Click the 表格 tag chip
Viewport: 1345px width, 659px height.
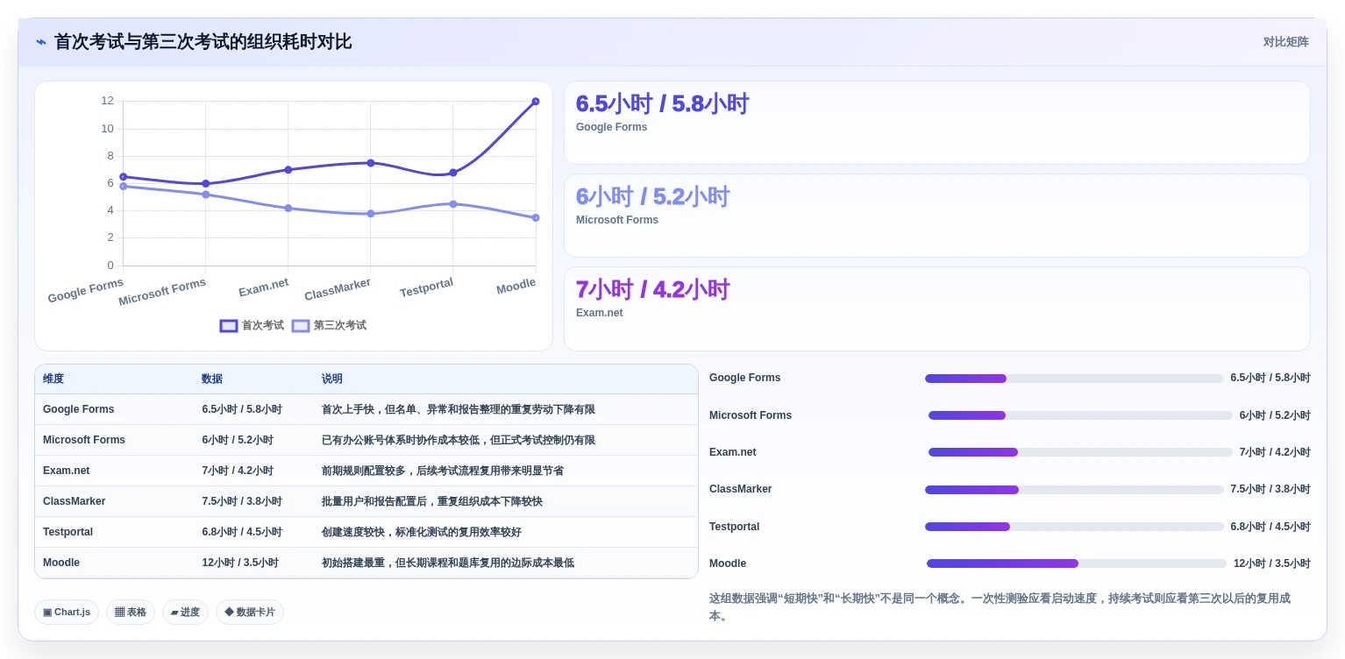tap(131, 612)
